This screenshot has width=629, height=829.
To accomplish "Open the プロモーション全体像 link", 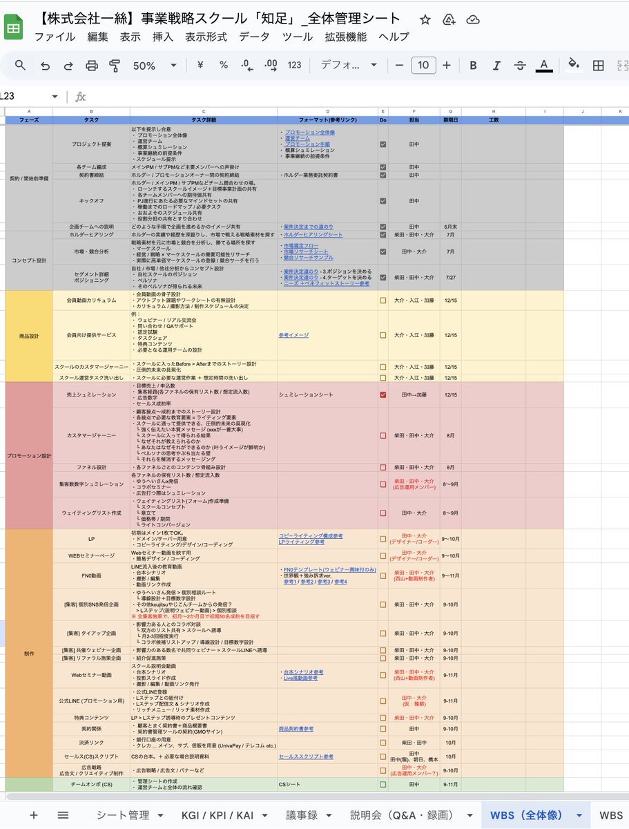I will tap(309, 132).
